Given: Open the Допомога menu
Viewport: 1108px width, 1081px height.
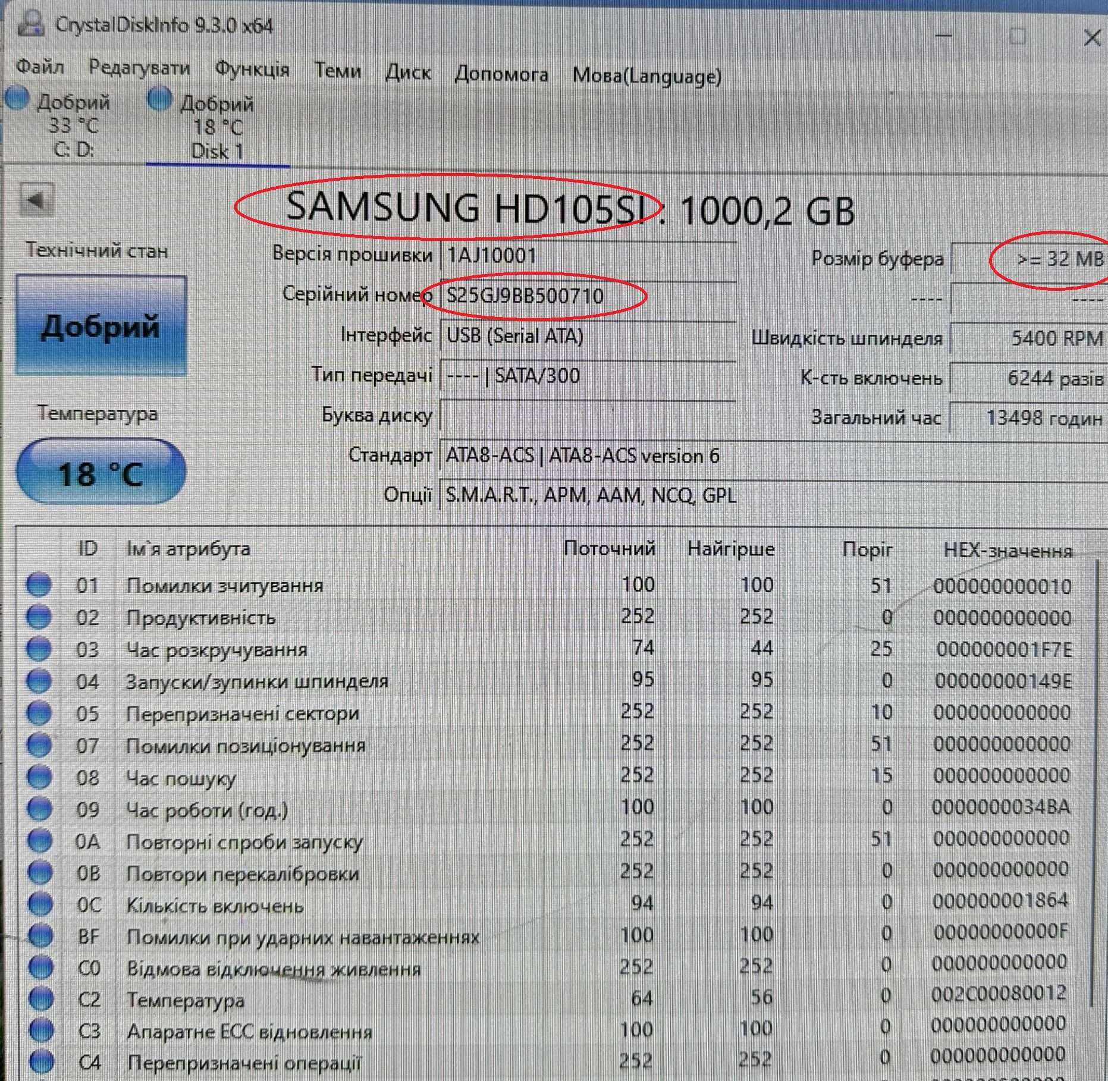Looking at the screenshot, I should (x=501, y=74).
